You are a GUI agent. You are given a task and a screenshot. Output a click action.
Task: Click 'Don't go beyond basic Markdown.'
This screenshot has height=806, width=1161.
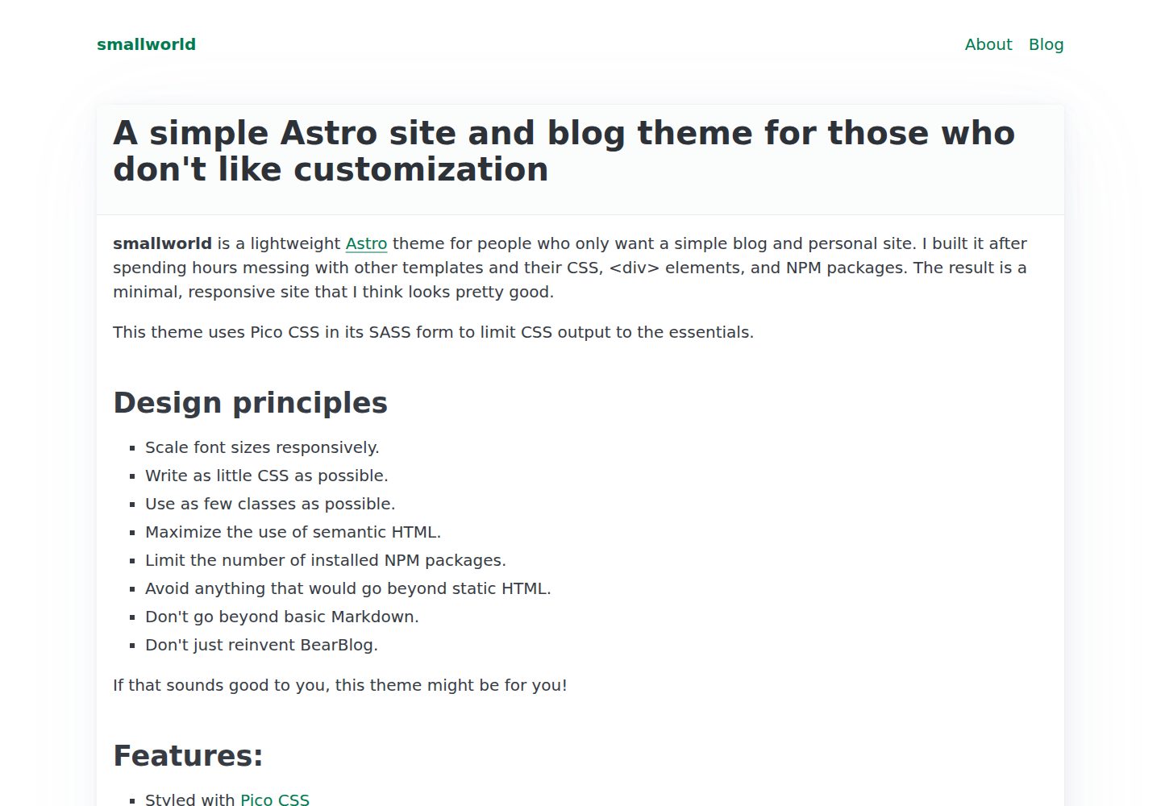(x=282, y=617)
